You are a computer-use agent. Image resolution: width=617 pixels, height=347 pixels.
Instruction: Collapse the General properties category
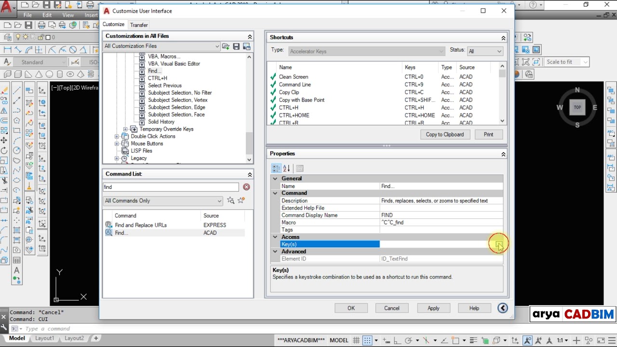click(275, 178)
